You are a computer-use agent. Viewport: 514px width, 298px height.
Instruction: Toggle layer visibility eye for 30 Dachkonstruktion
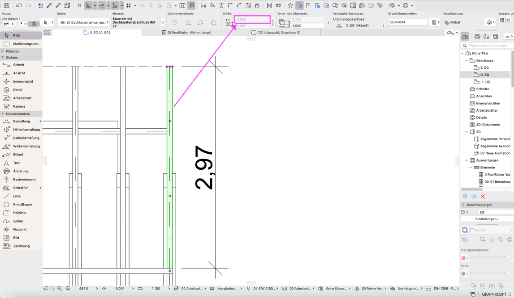(x=63, y=22)
